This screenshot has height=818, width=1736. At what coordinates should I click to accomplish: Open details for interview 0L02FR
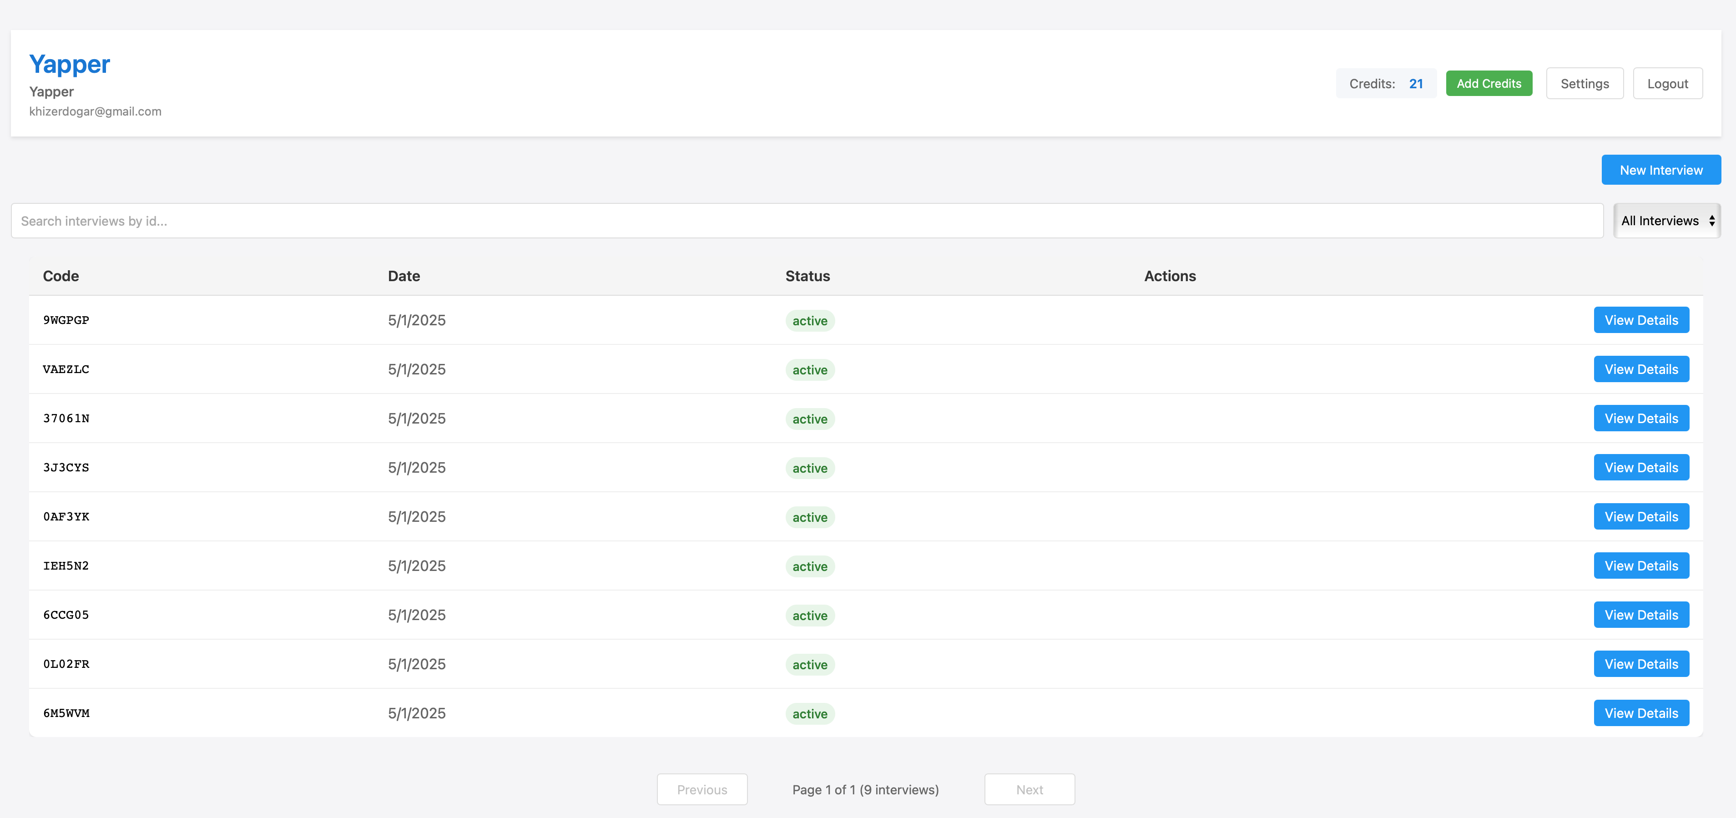click(1640, 664)
